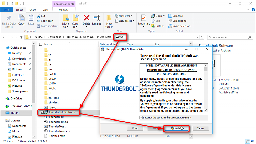The width and height of the screenshot is (256, 144).
Task: Click the Install button
Action: 176,128
